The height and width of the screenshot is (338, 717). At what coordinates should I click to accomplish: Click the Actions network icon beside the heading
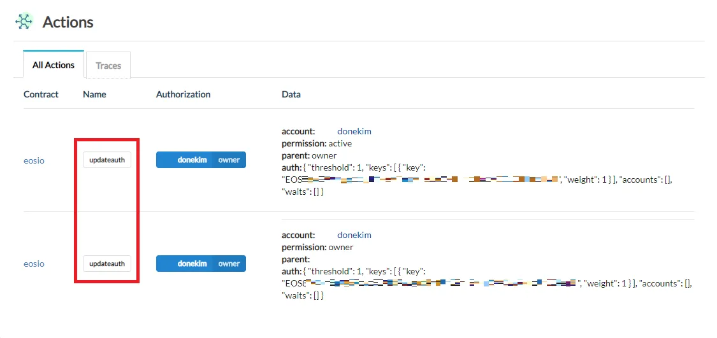pos(24,22)
